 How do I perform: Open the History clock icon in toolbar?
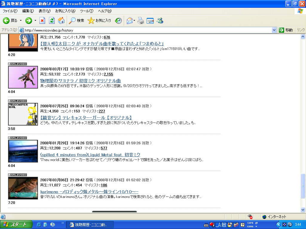[118, 21]
